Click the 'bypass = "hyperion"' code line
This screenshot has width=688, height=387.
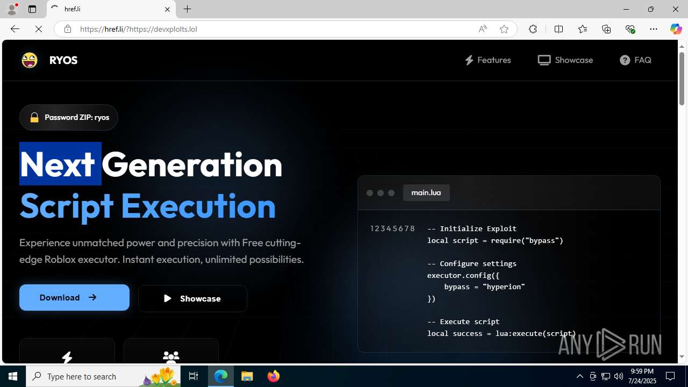point(484,286)
